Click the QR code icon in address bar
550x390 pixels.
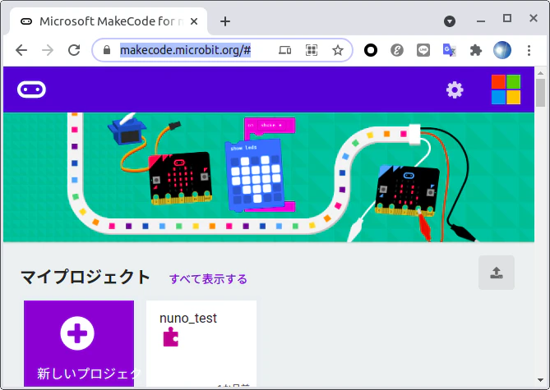click(312, 50)
